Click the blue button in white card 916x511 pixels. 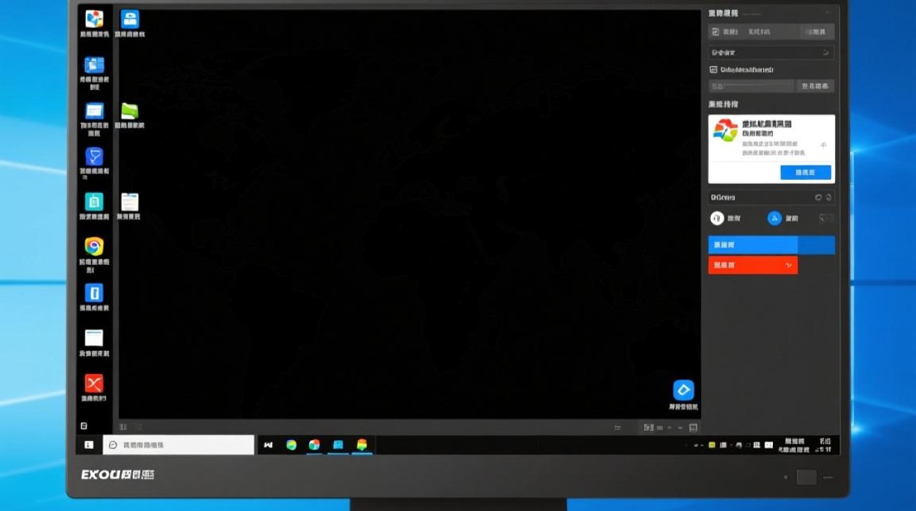806,173
